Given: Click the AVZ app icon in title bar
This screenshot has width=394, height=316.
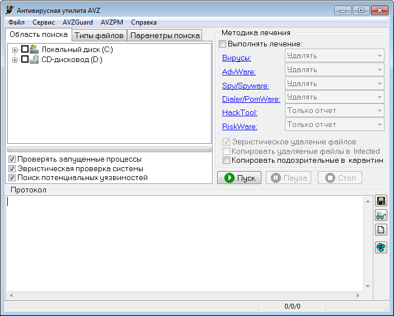Looking at the screenshot, I should (x=10, y=10).
